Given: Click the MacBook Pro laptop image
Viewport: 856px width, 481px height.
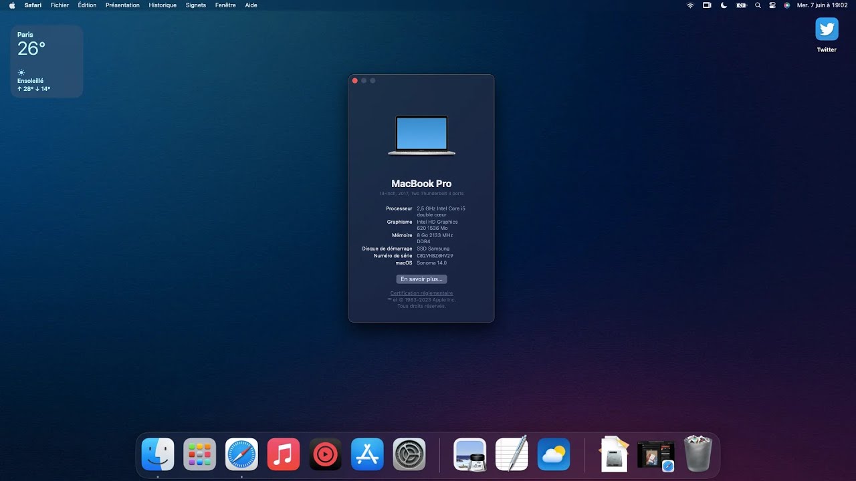Looking at the screenshot, I should pos(421,136).
